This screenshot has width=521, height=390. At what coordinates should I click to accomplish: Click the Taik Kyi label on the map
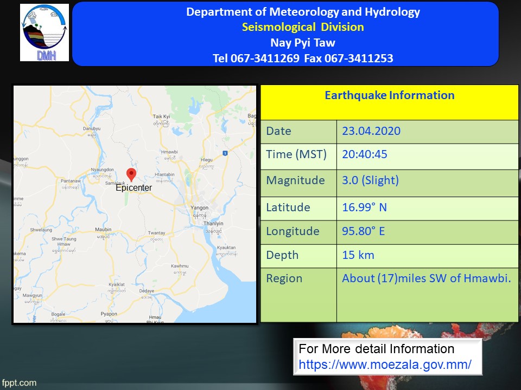click(x=162, y=116)
